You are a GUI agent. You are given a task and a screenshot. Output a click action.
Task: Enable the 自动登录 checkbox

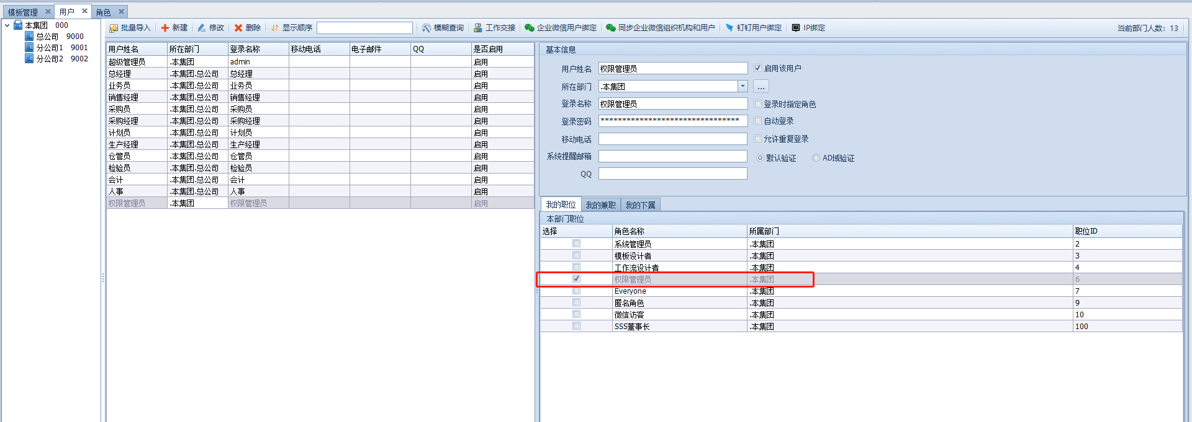(758, 121)
